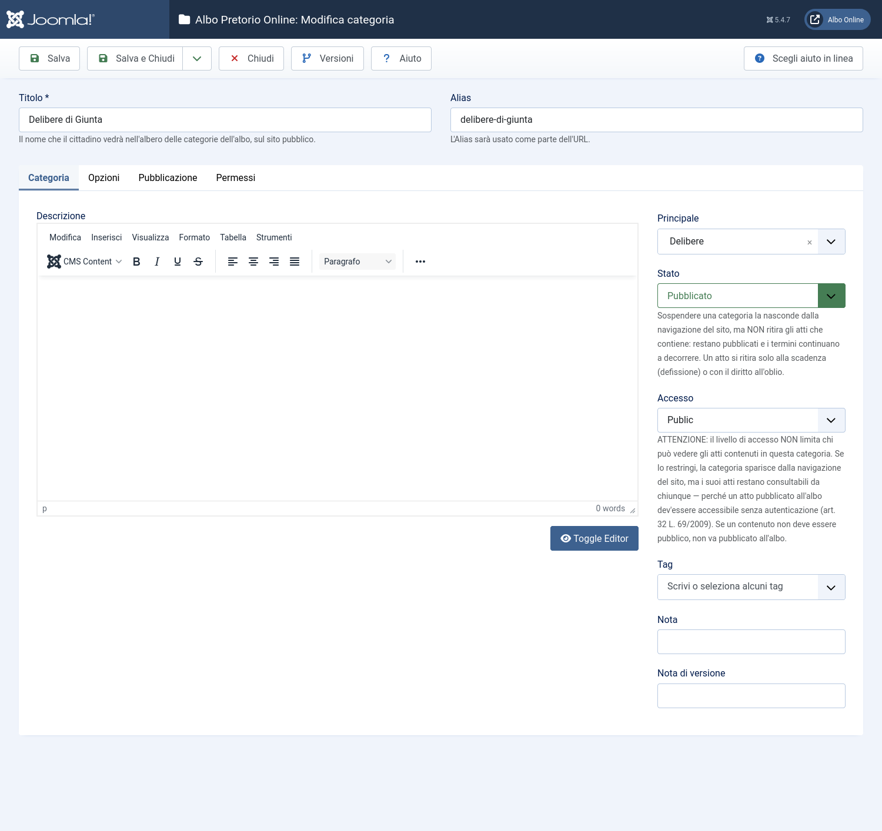Click into the Titolo input field

[225, 120]
